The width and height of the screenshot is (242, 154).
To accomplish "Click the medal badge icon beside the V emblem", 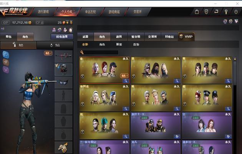I will point(230,22).
